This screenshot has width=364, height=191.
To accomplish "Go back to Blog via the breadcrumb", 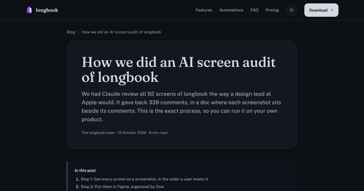I will pyautogui.click(x=71, y=32).
